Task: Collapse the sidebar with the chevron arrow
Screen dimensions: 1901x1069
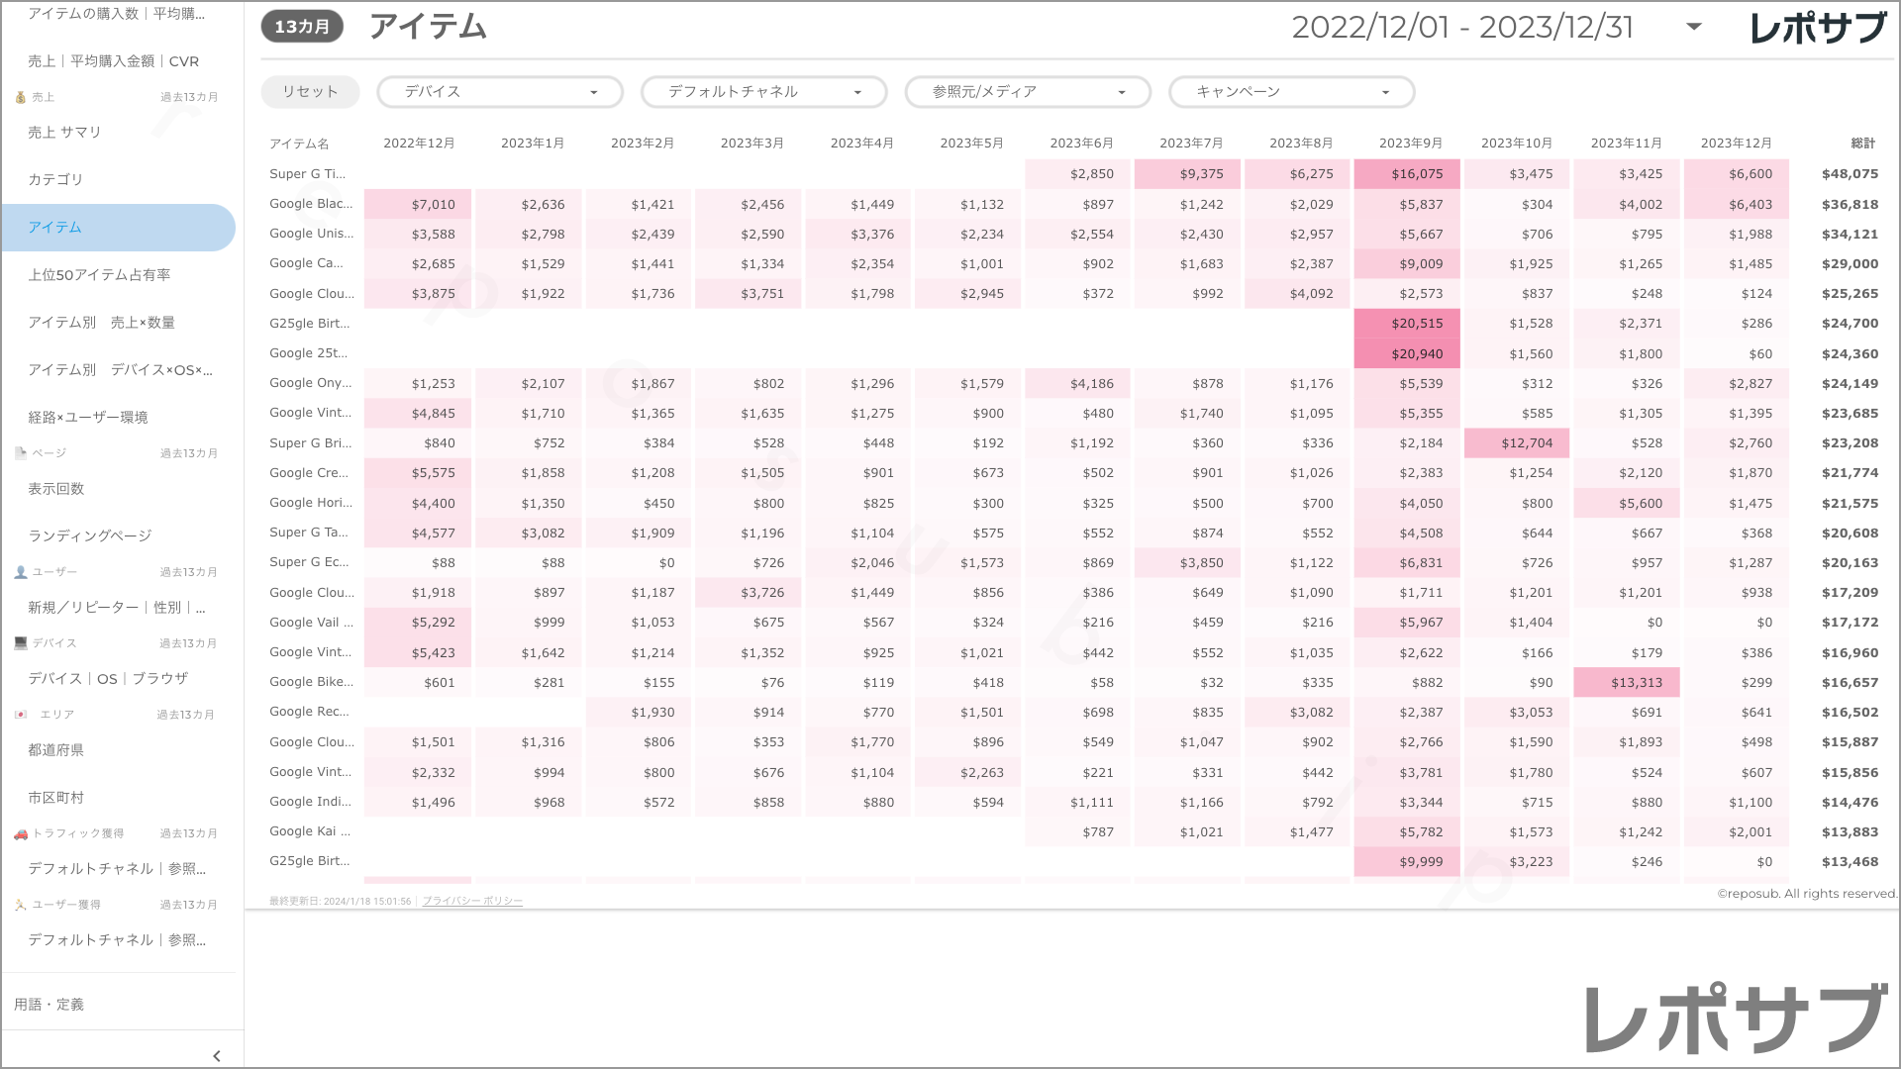Action: point(217,1056)
